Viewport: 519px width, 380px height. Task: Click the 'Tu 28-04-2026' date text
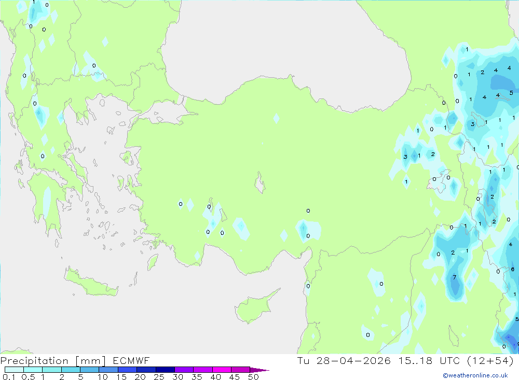tap(344, 360)
